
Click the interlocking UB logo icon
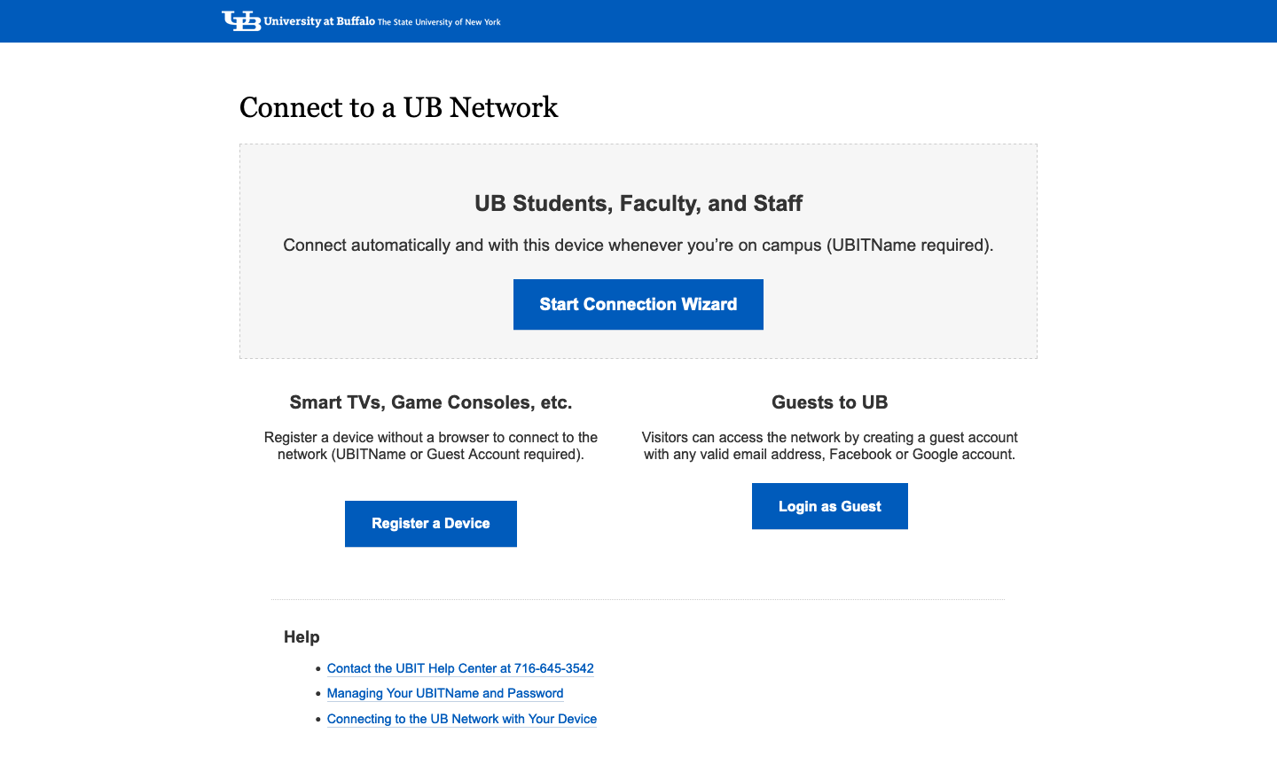pyautogui.click(x=240, y=21)
